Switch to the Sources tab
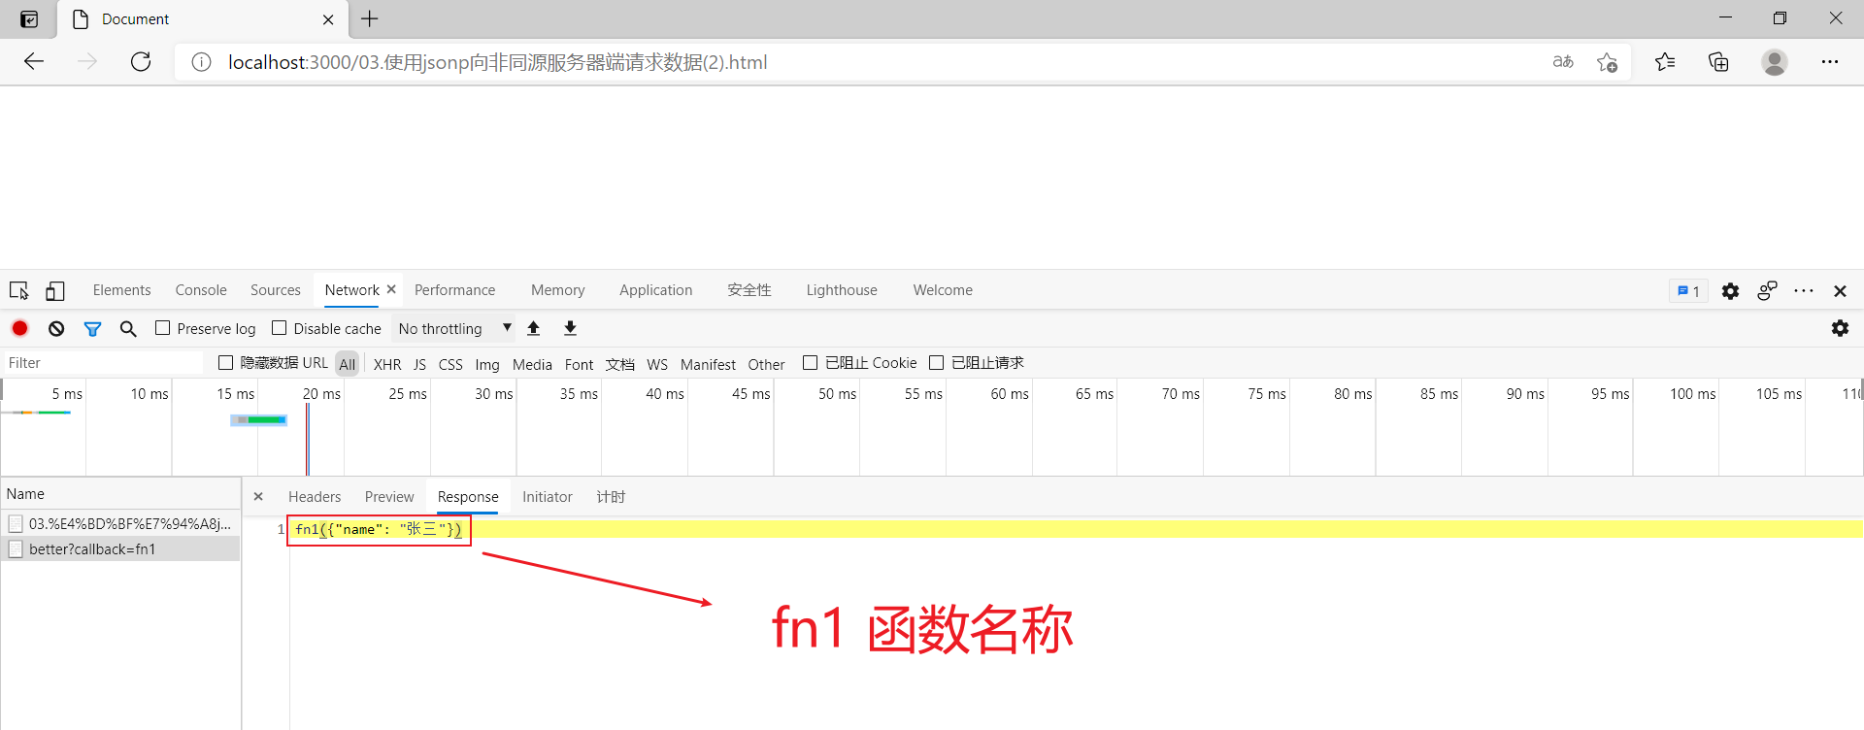1864x730 pixels. coord(276,290)
